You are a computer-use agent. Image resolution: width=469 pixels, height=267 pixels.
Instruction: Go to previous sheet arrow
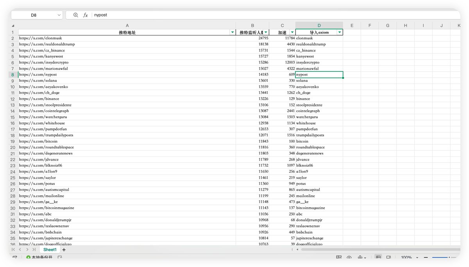click(20, 249)
